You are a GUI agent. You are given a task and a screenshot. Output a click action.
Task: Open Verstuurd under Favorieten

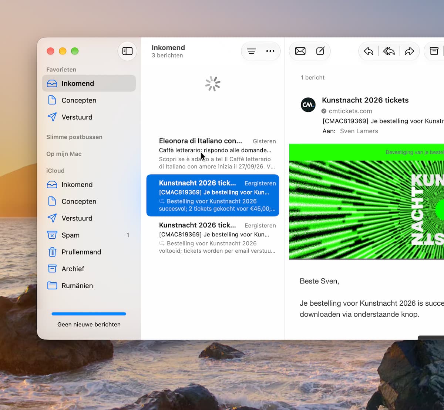click(89, 117)
